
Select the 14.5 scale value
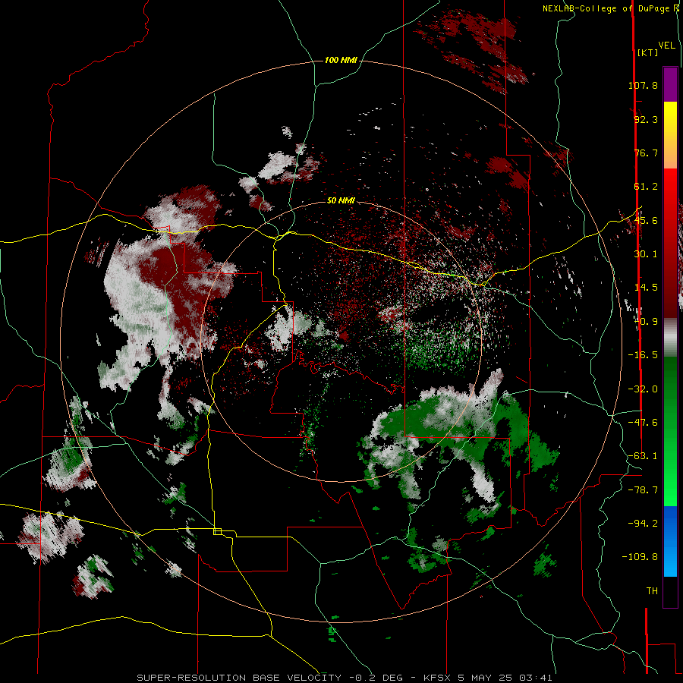tap(646, 288)
